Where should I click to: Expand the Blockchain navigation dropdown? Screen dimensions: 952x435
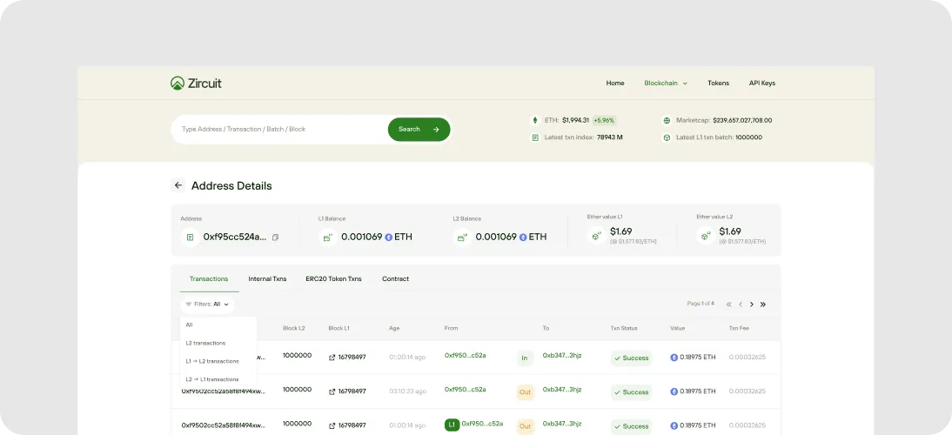pyautogui.click(x=666, y=84)
